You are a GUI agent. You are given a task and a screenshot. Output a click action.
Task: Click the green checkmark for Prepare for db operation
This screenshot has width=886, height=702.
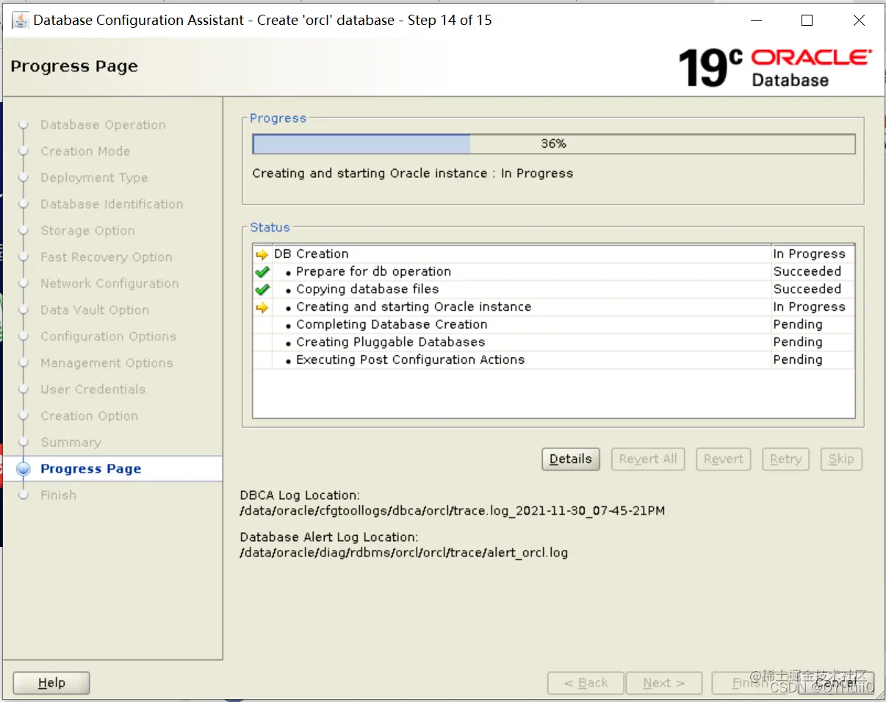(x=262, y=272)
